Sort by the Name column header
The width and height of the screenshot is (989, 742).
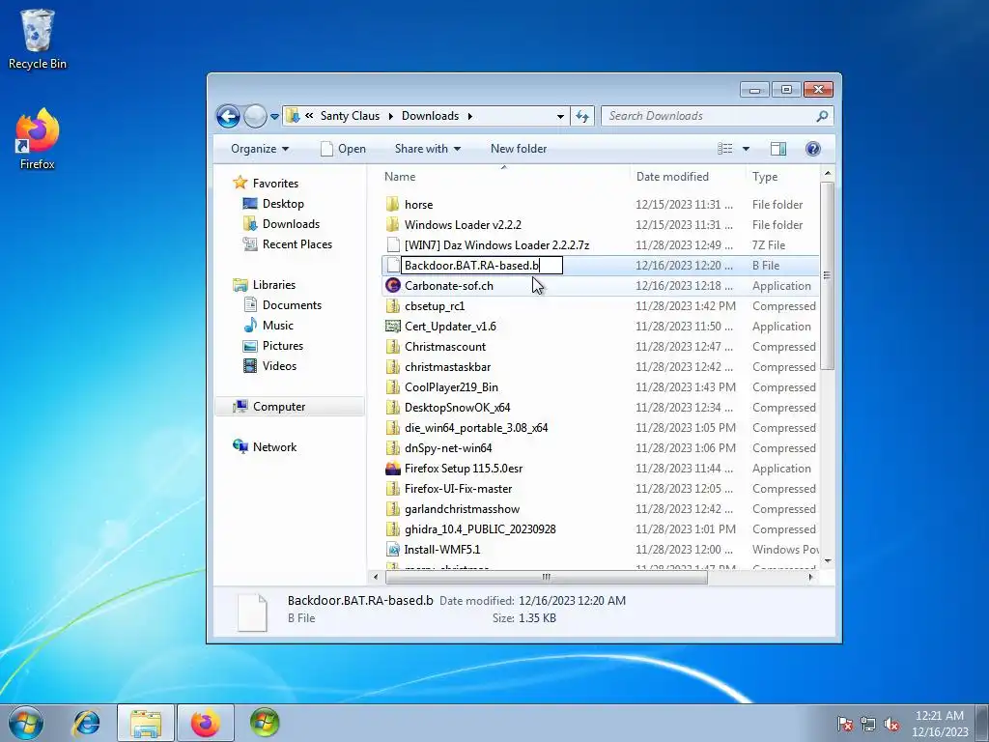point(400,177)
